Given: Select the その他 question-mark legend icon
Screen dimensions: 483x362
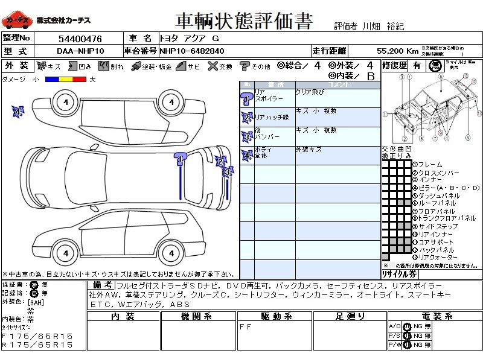Looking at the screenshot, I should (245, 66).
